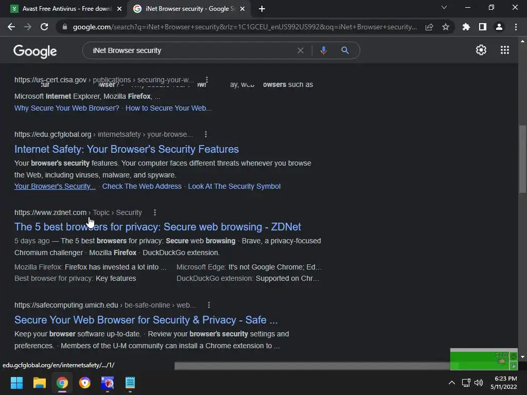
Task: Open the Chrome extensions puzzle icon
Action: 466,27
